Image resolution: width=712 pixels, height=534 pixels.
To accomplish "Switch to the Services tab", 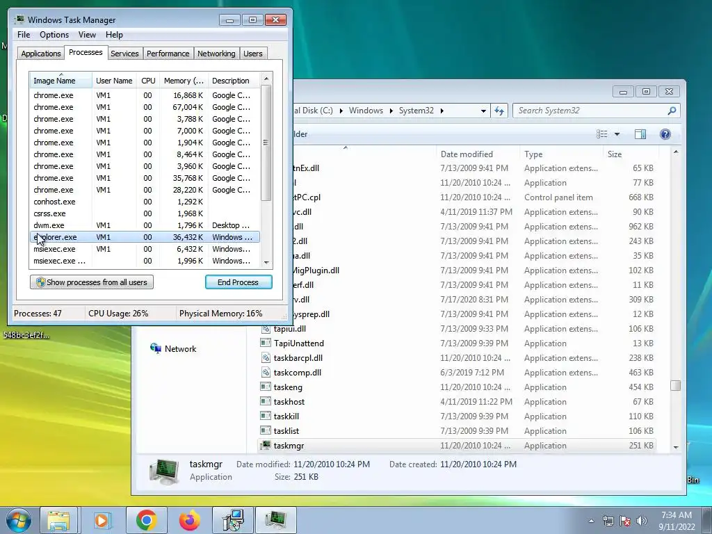I will click(124, 54).
